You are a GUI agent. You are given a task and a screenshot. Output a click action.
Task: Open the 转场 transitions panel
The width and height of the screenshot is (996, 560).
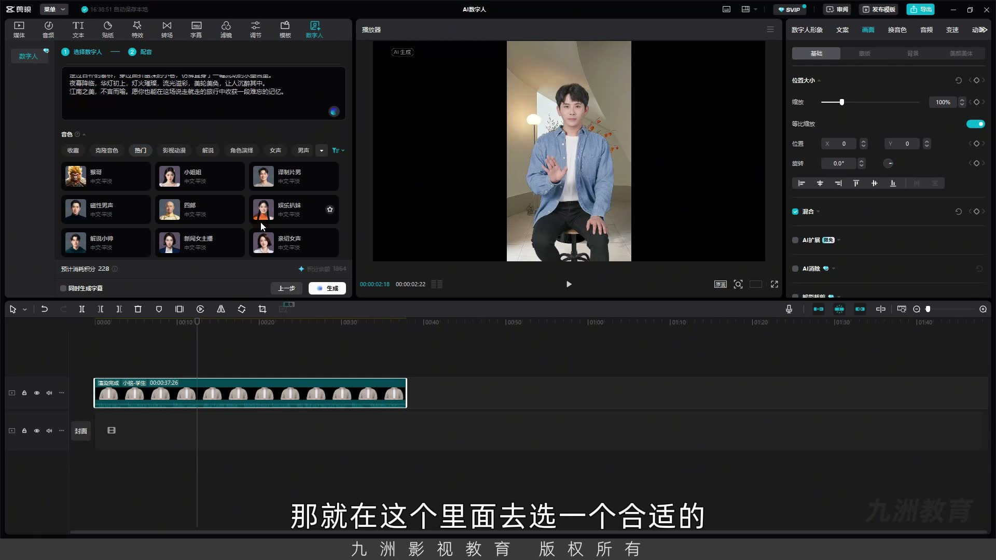click(167, 30)
